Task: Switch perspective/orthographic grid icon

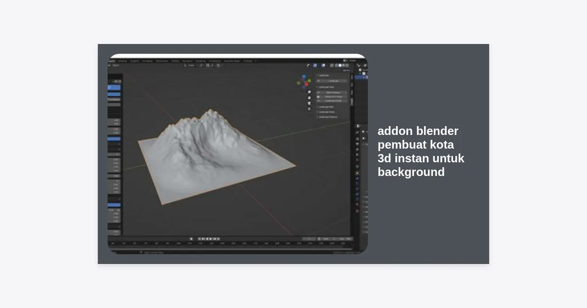Action: click(309, 109)
